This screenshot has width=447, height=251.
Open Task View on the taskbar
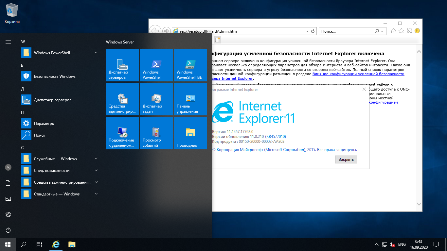coord(39,244)
